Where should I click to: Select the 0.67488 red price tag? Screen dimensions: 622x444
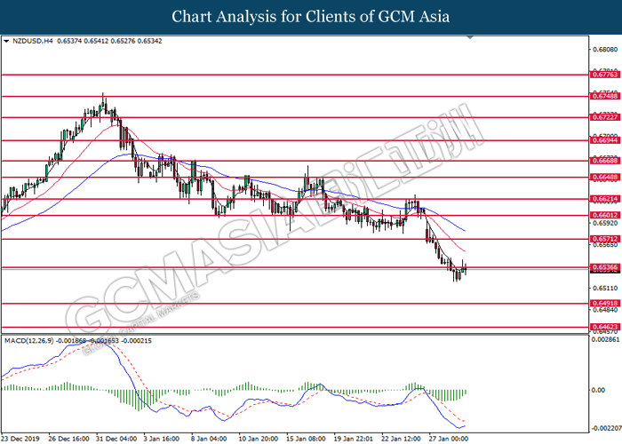pos(605,96)
